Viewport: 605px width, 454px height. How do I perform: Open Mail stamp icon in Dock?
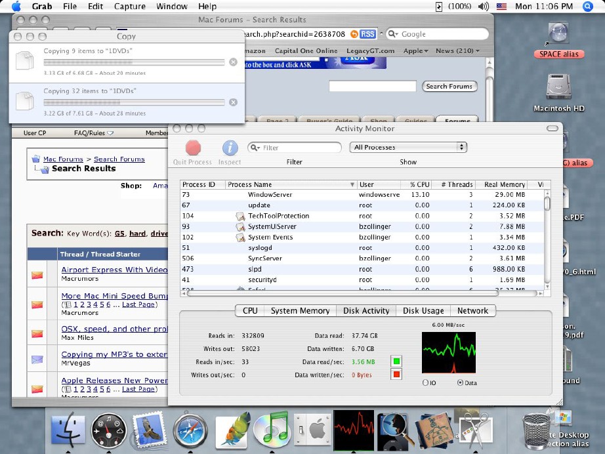(x=149, y=430)
